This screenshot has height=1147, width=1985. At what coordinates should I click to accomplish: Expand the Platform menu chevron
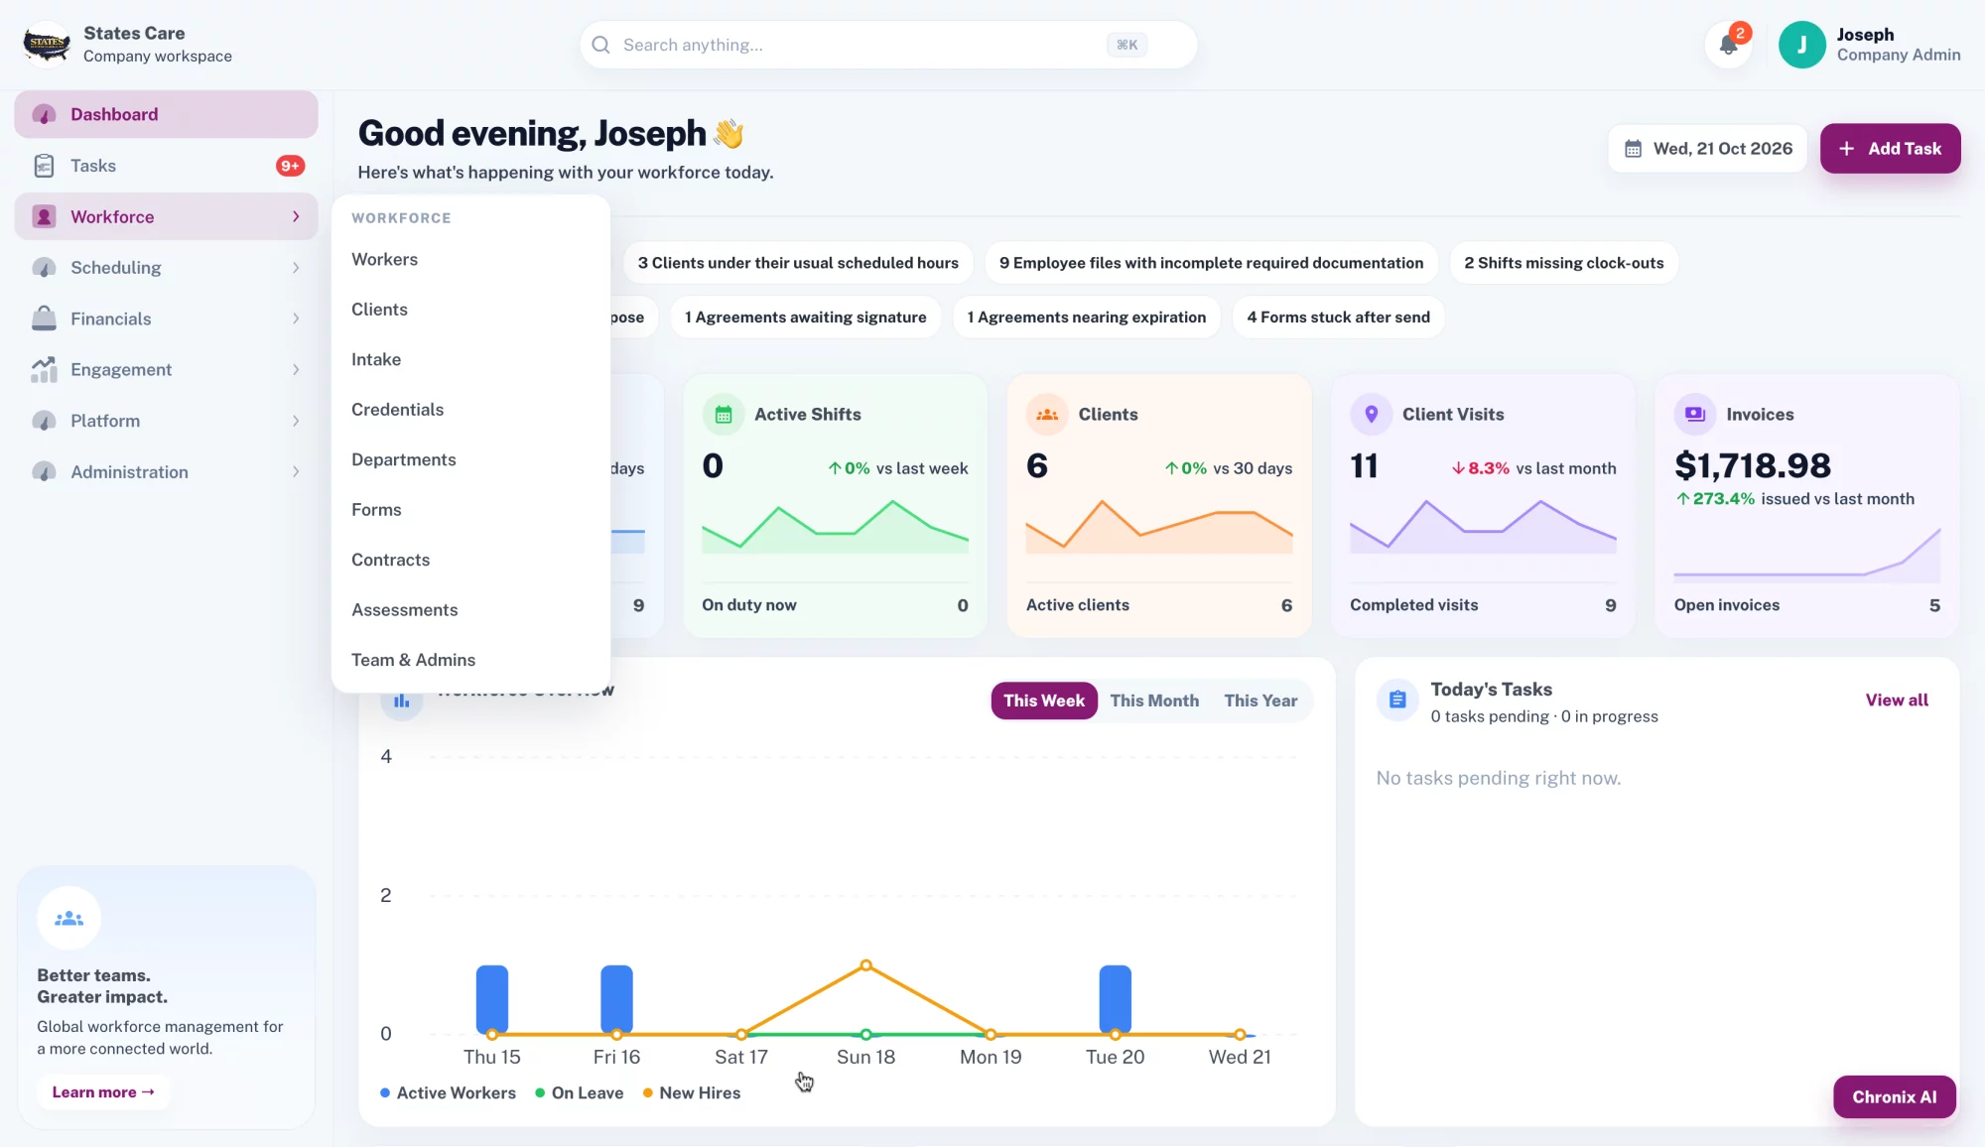pyautogui.click(x=296, y=421)
